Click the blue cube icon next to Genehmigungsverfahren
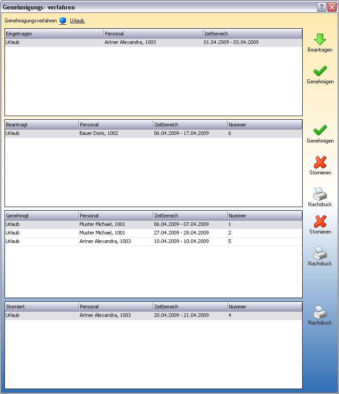 coord(63,21)
